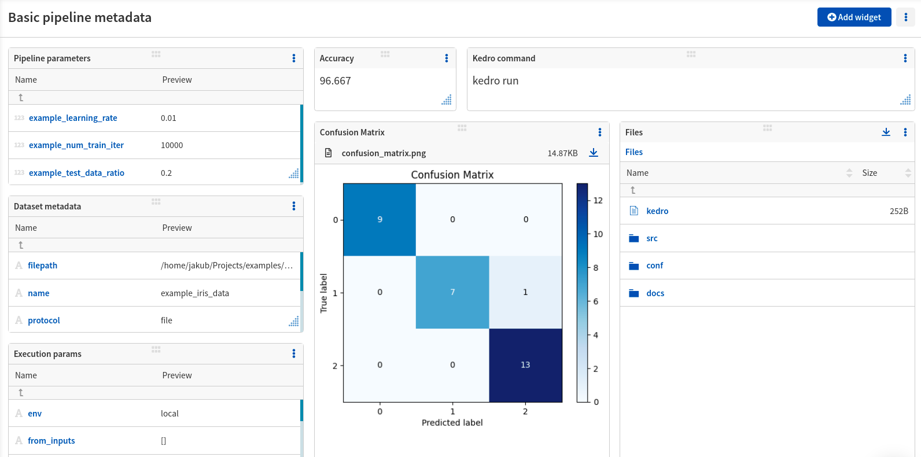Open Pipeline parameters widget options menu

[x=294, y=58]
